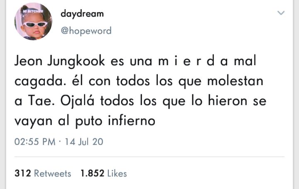The image size is (299, 189).
Task: Open the tweet options chevron menu
Action: 281,13
